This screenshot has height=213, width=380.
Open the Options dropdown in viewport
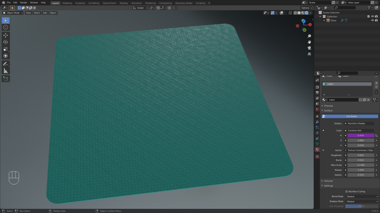(x=307, y=8)
